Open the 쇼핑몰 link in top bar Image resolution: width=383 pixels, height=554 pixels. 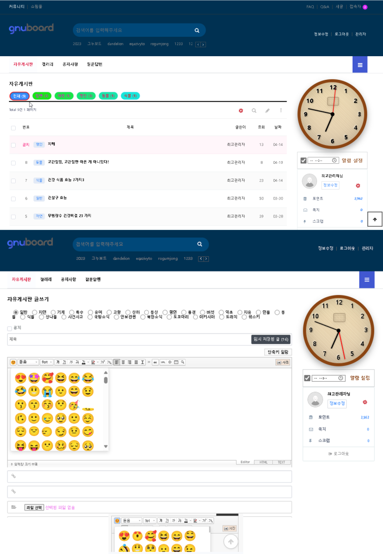36,6
